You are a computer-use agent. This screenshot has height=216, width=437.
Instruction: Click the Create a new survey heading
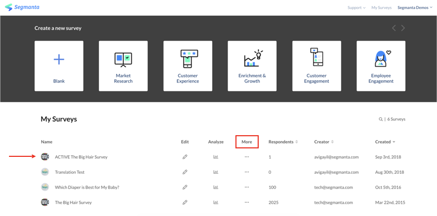(58, 28)
